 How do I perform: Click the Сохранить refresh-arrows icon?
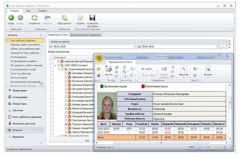(x=34, y=18)
